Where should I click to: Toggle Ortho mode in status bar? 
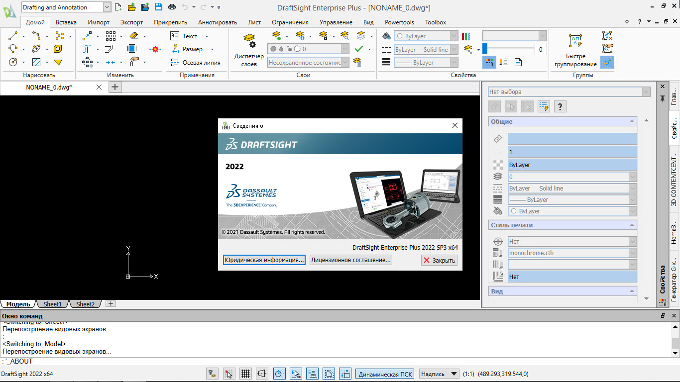pos(262,374)
